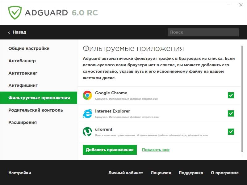
Task: Select Фильтруемые приложения in sidebar
Action: 39,98
